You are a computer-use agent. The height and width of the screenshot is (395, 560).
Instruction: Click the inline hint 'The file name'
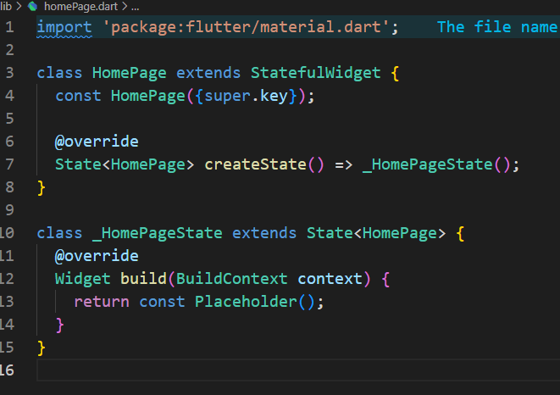(498, 27)
